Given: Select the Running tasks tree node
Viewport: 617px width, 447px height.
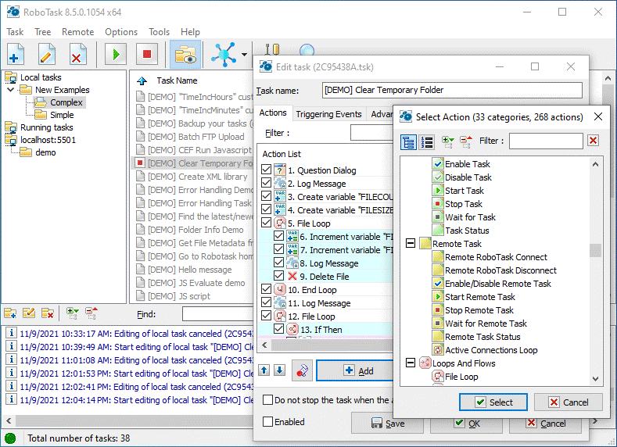Looking at the screenshot, I should click(46, 127).
